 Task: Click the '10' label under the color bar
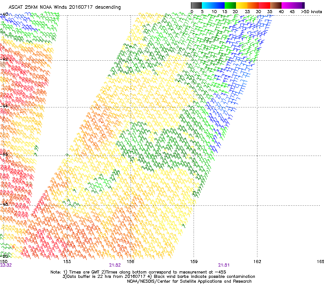[214, 12]
